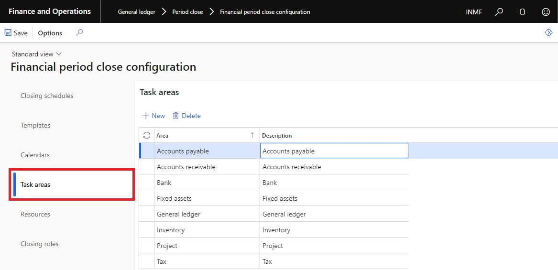Click the Area column header

207,135
